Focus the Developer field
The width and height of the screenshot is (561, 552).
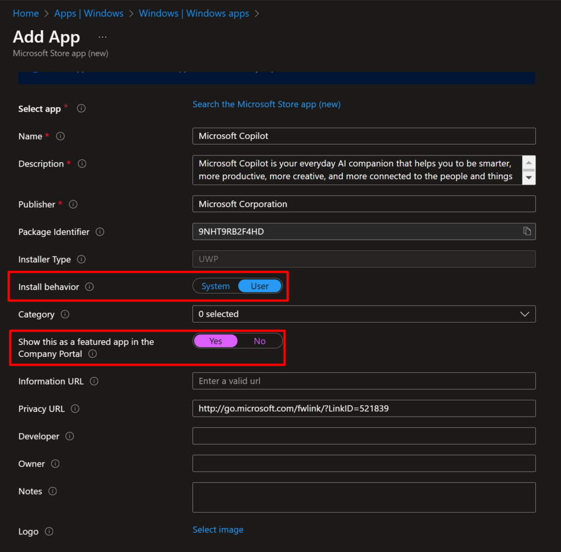tap(364, 436)
